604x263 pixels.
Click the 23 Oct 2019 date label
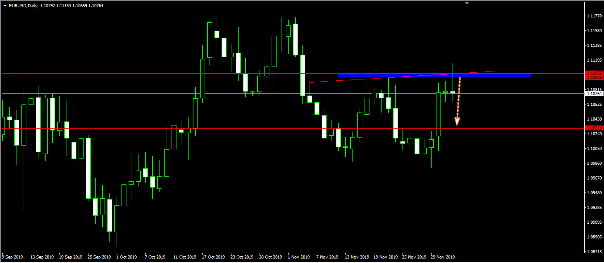pos(243,257)
